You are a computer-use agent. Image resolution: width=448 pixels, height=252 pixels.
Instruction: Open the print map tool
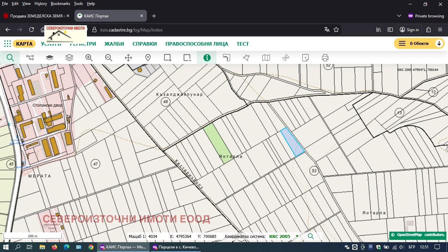(x=325, y=58)
